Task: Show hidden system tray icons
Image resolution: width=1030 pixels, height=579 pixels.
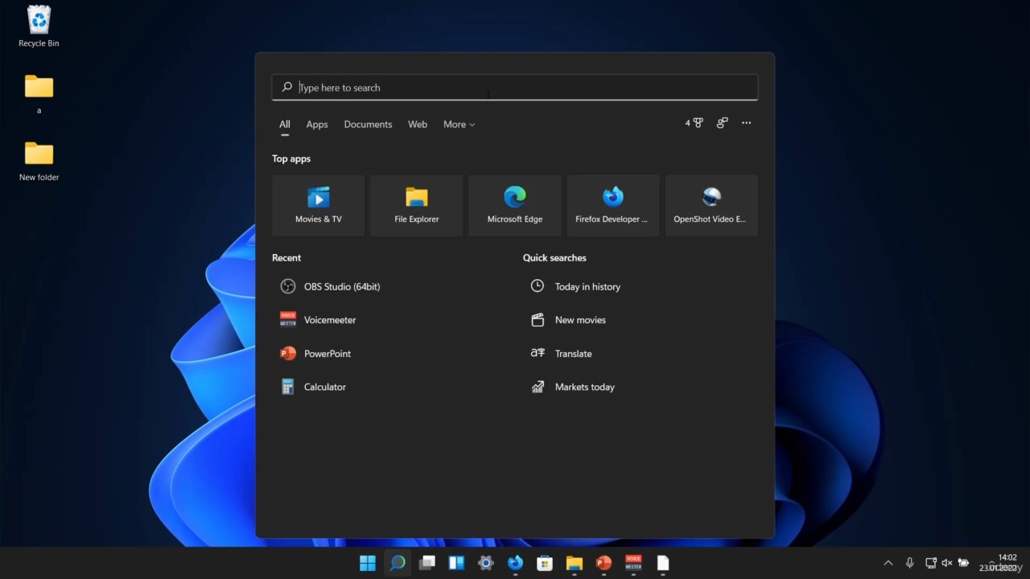Action: tap(888, 563)
